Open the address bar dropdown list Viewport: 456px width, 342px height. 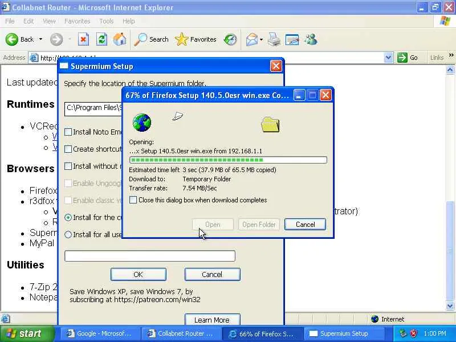(x=388, y=58)
